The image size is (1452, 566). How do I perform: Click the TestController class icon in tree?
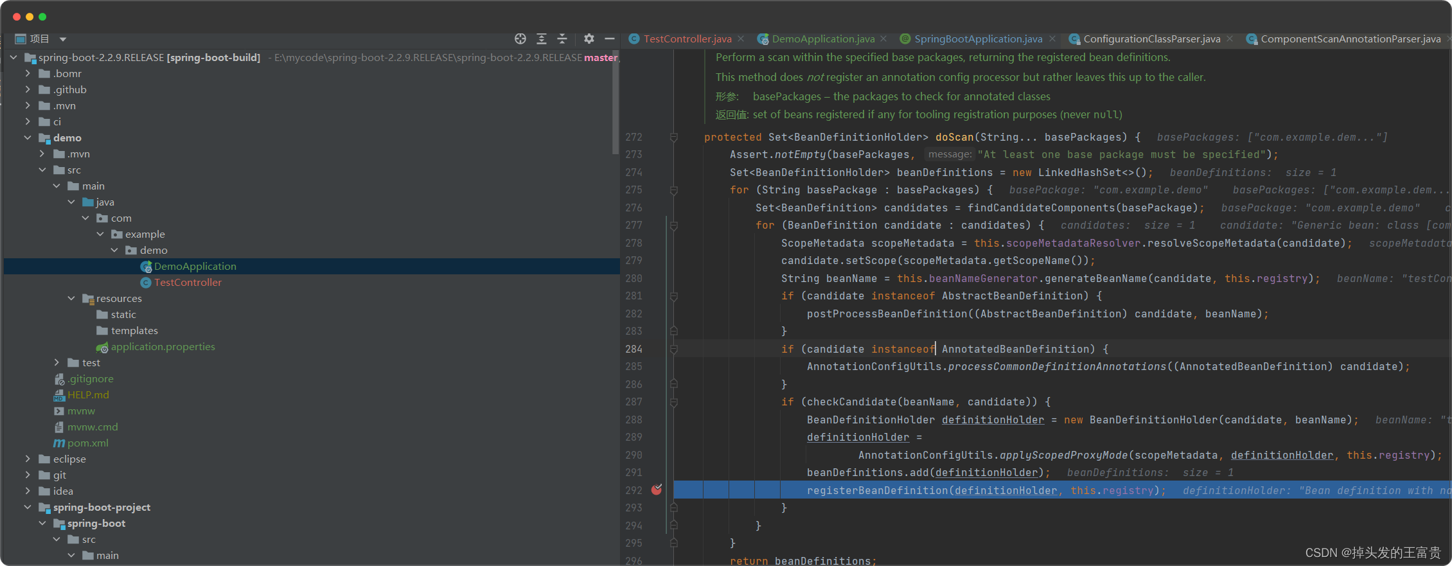(146, 283)
